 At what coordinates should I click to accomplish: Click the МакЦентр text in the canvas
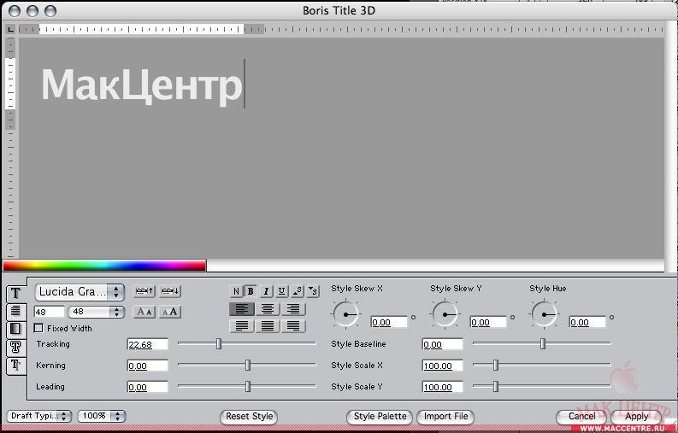coord(141,85)
